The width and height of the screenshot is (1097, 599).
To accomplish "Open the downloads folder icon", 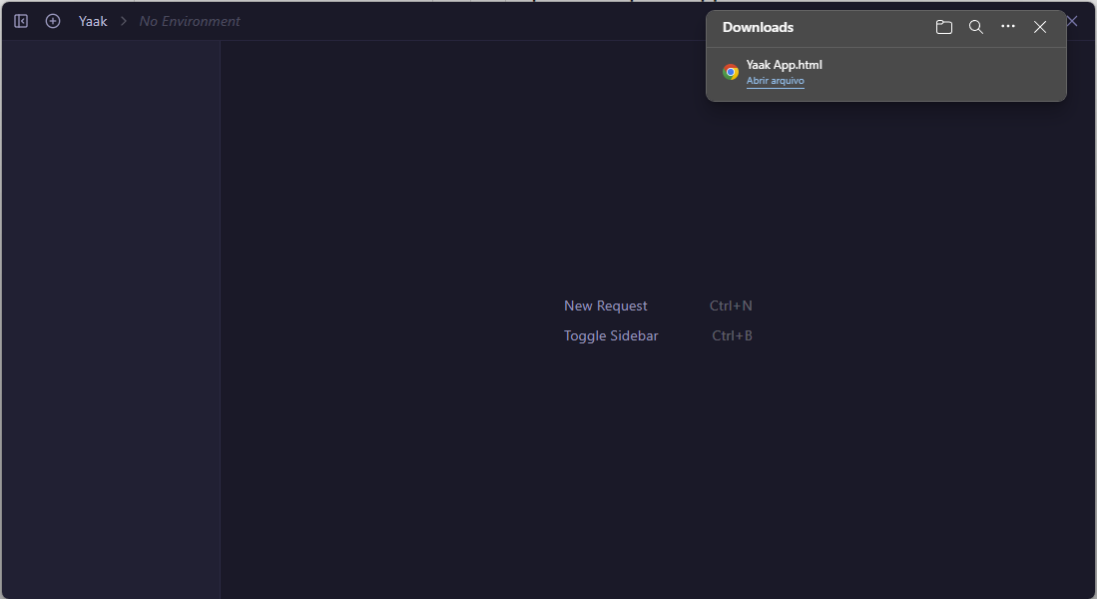I will [x=944, y=27].
